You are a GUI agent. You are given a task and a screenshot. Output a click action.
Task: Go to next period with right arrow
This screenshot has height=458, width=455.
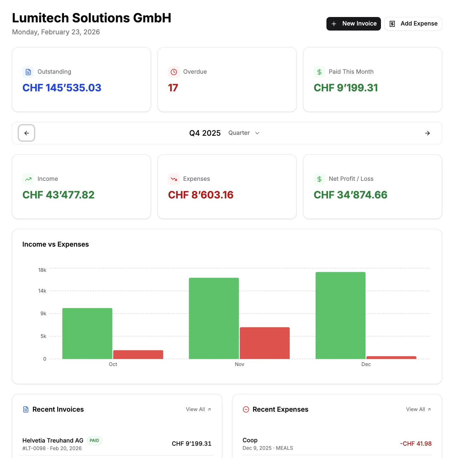click(x=427, y=133)
